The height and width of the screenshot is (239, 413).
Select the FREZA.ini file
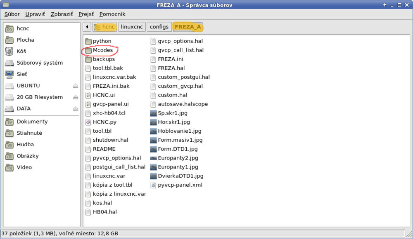click(x=171, y=59)
